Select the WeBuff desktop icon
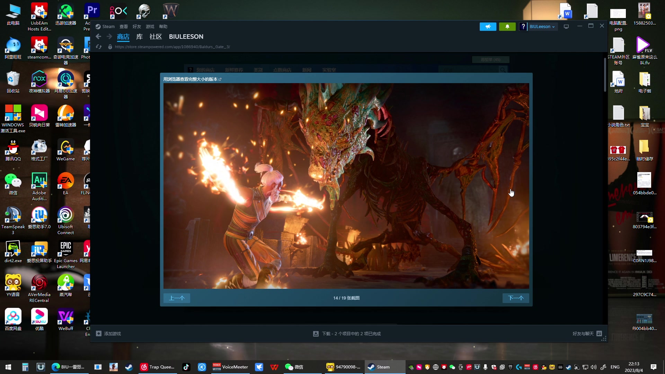This screenshot has width=665, height=374. coord(66,320)
